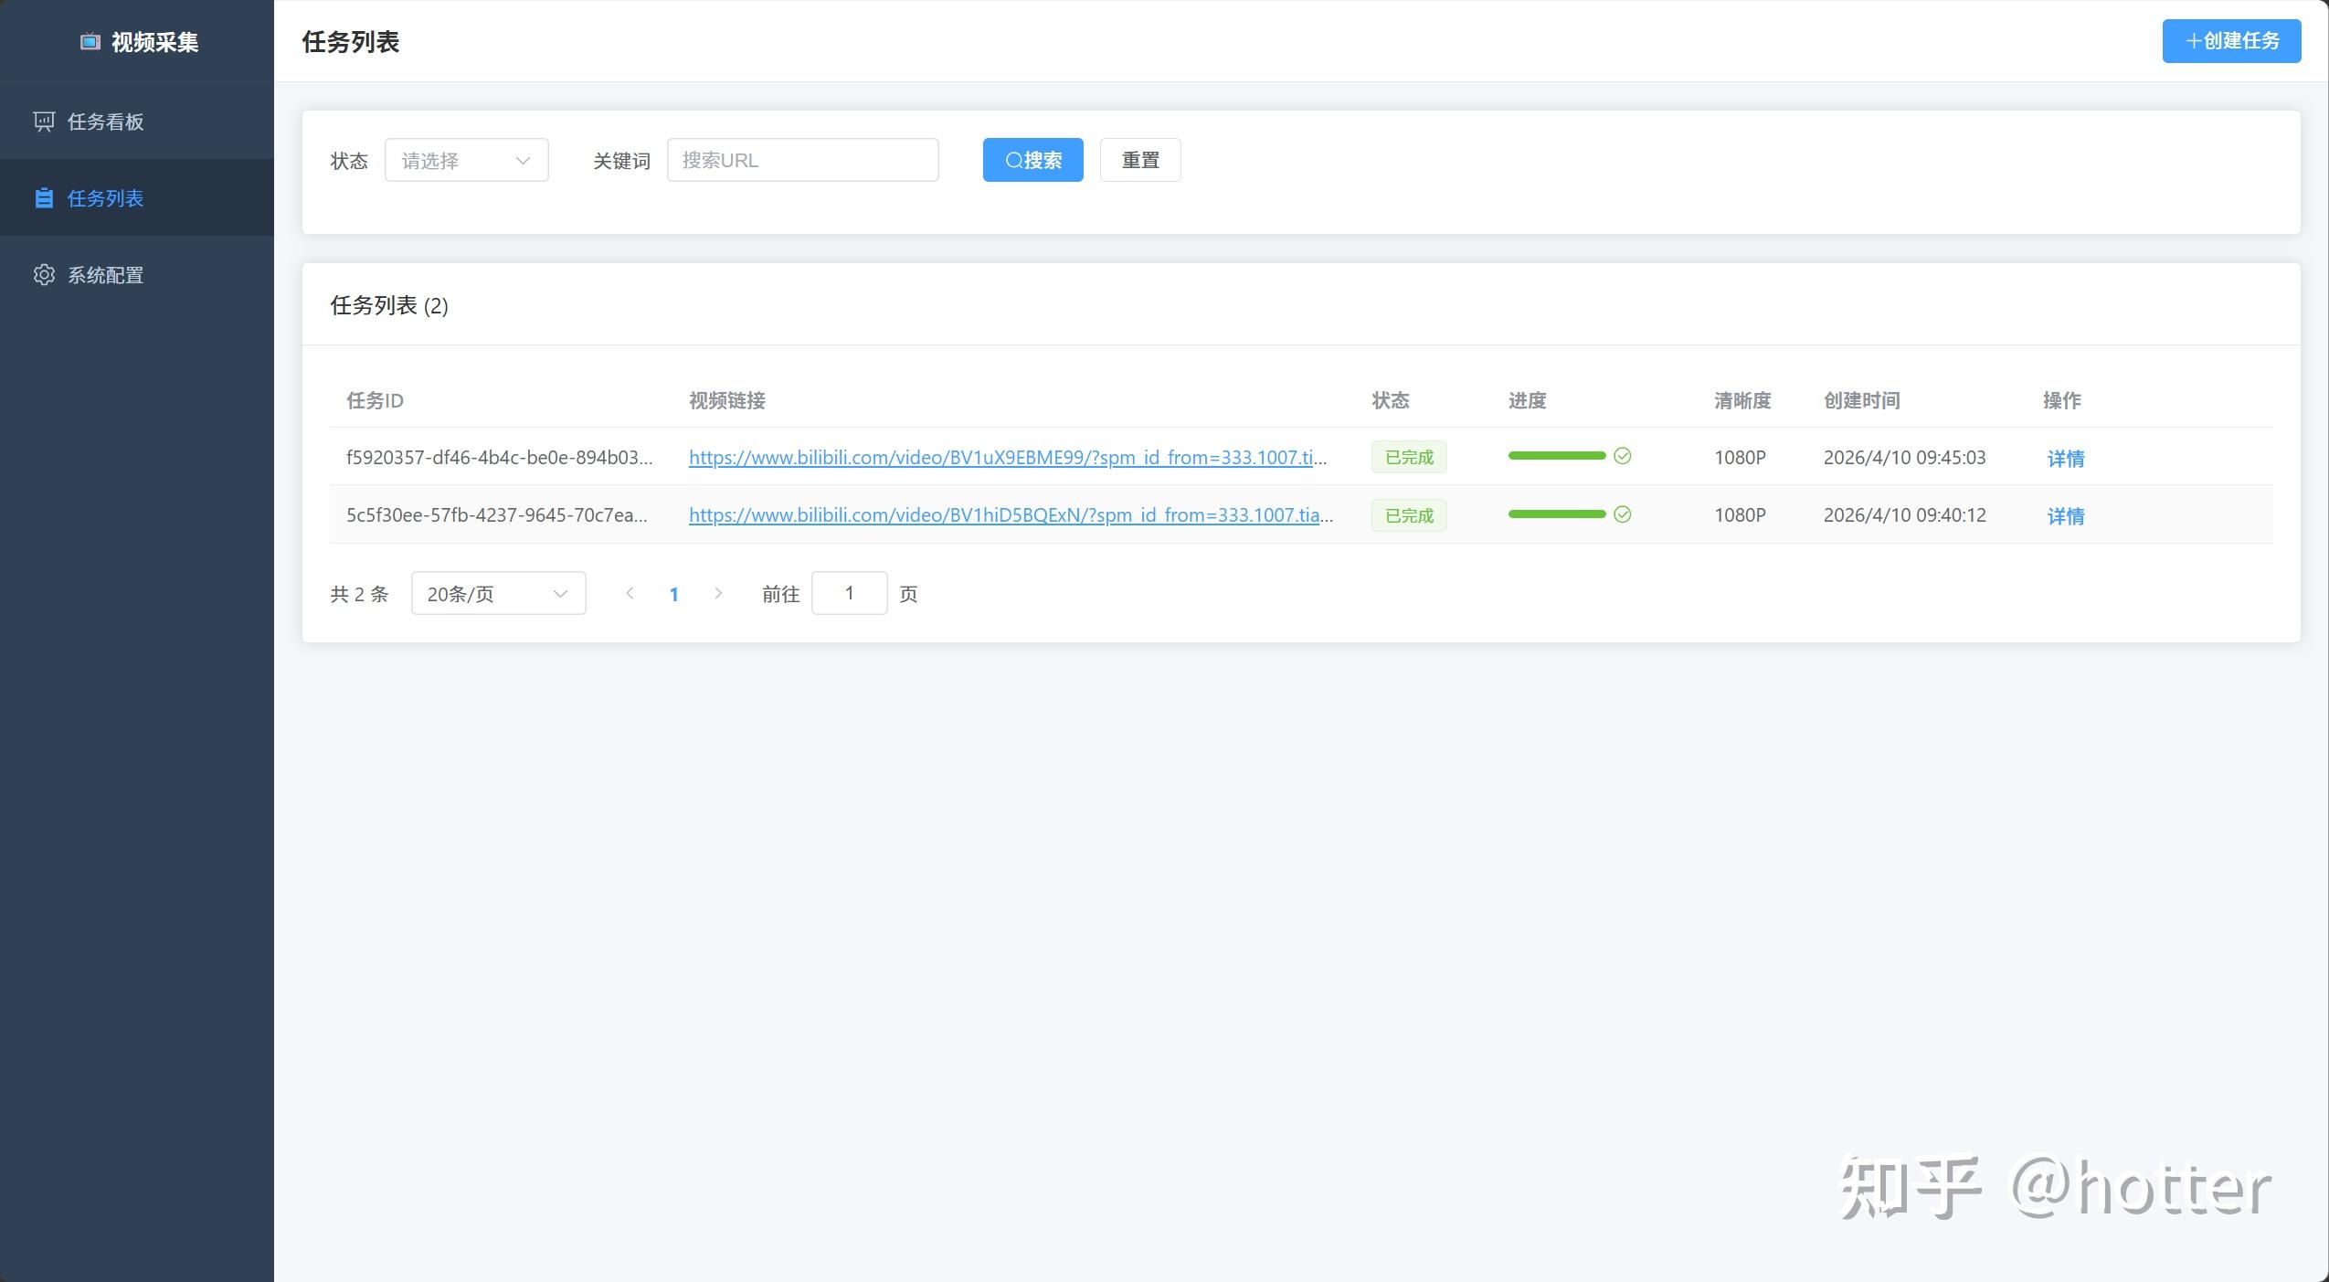2329x1282 pixels.
Task: Click the second row's green completed checkmark icon
Action: coord(1622,514)
